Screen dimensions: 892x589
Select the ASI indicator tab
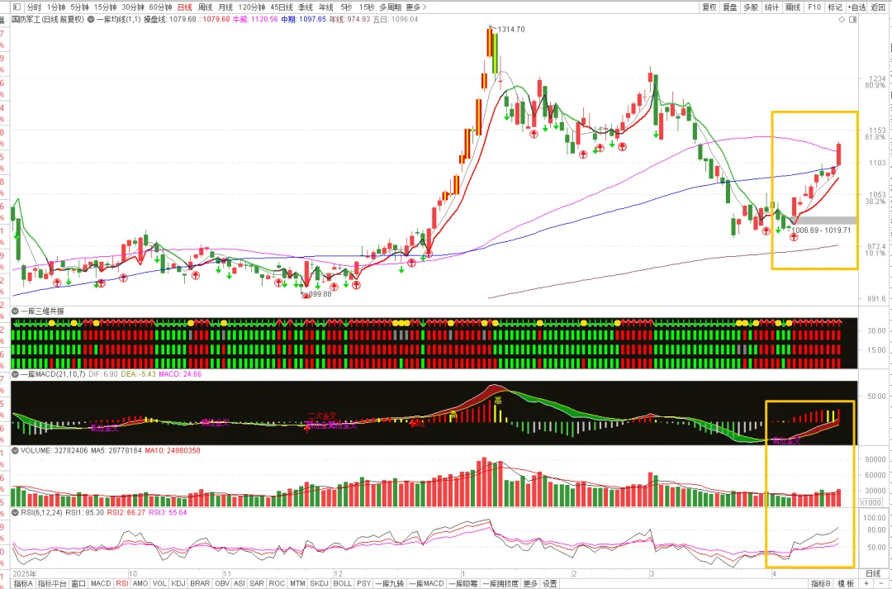[x=239, y=583]
